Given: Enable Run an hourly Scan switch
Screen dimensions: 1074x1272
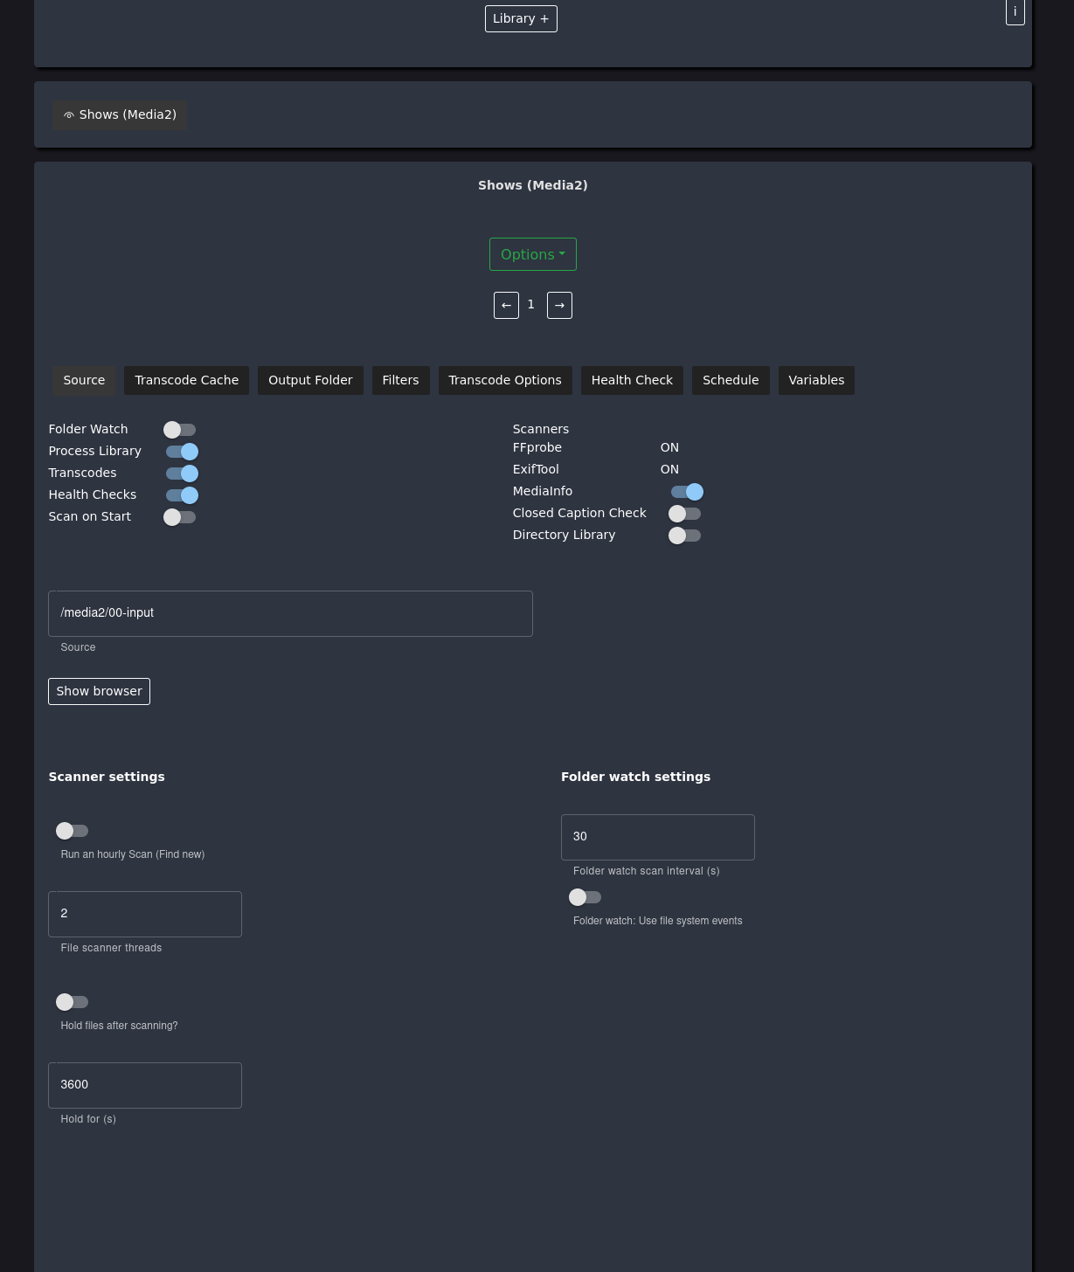Looking at the screenshot, I should (x=73, y=831).
